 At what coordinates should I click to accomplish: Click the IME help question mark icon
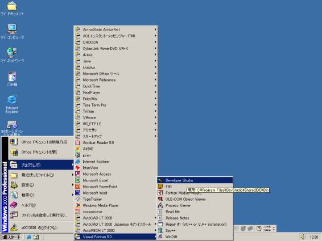click(259, 229)
